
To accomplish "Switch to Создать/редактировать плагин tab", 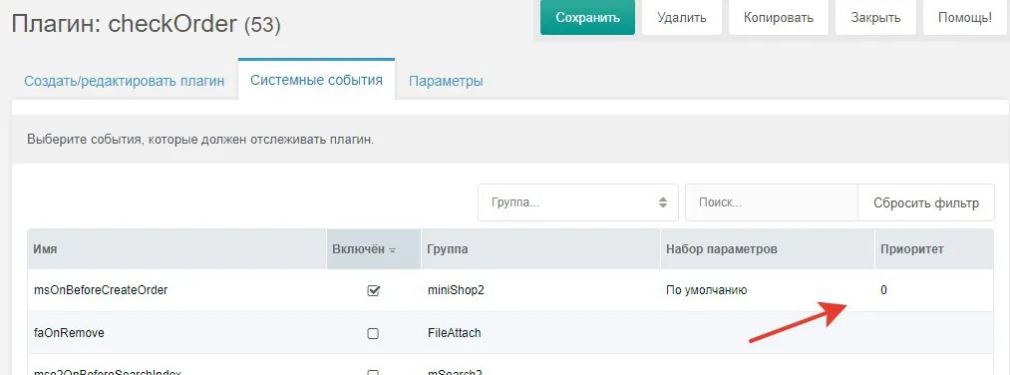I will click(125, 81).
